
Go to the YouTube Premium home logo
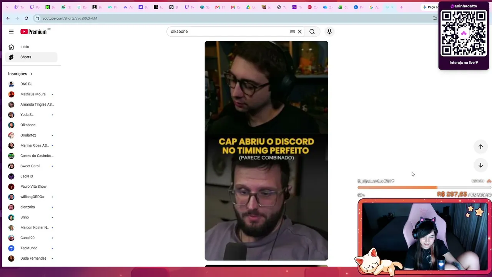coord(33,32)
